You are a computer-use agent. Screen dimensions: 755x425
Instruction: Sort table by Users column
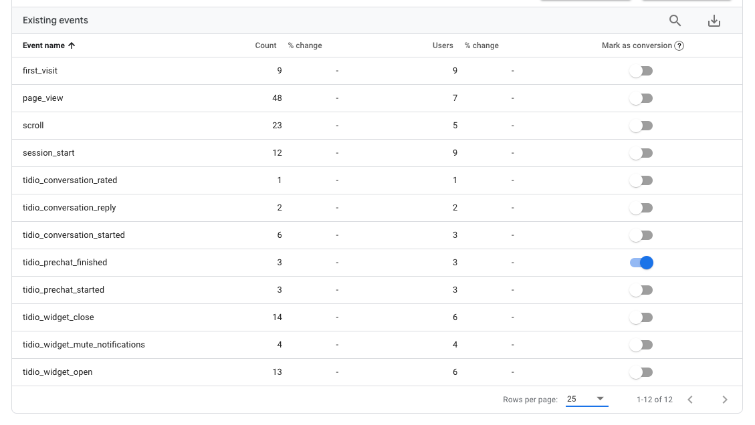[x=443, y=45]
